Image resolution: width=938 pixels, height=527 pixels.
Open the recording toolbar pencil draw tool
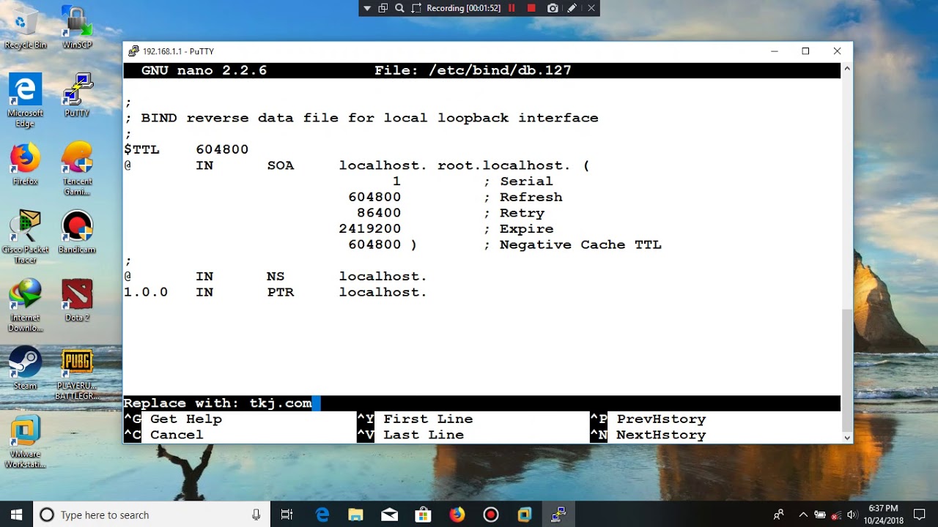[x=572, y=8]
